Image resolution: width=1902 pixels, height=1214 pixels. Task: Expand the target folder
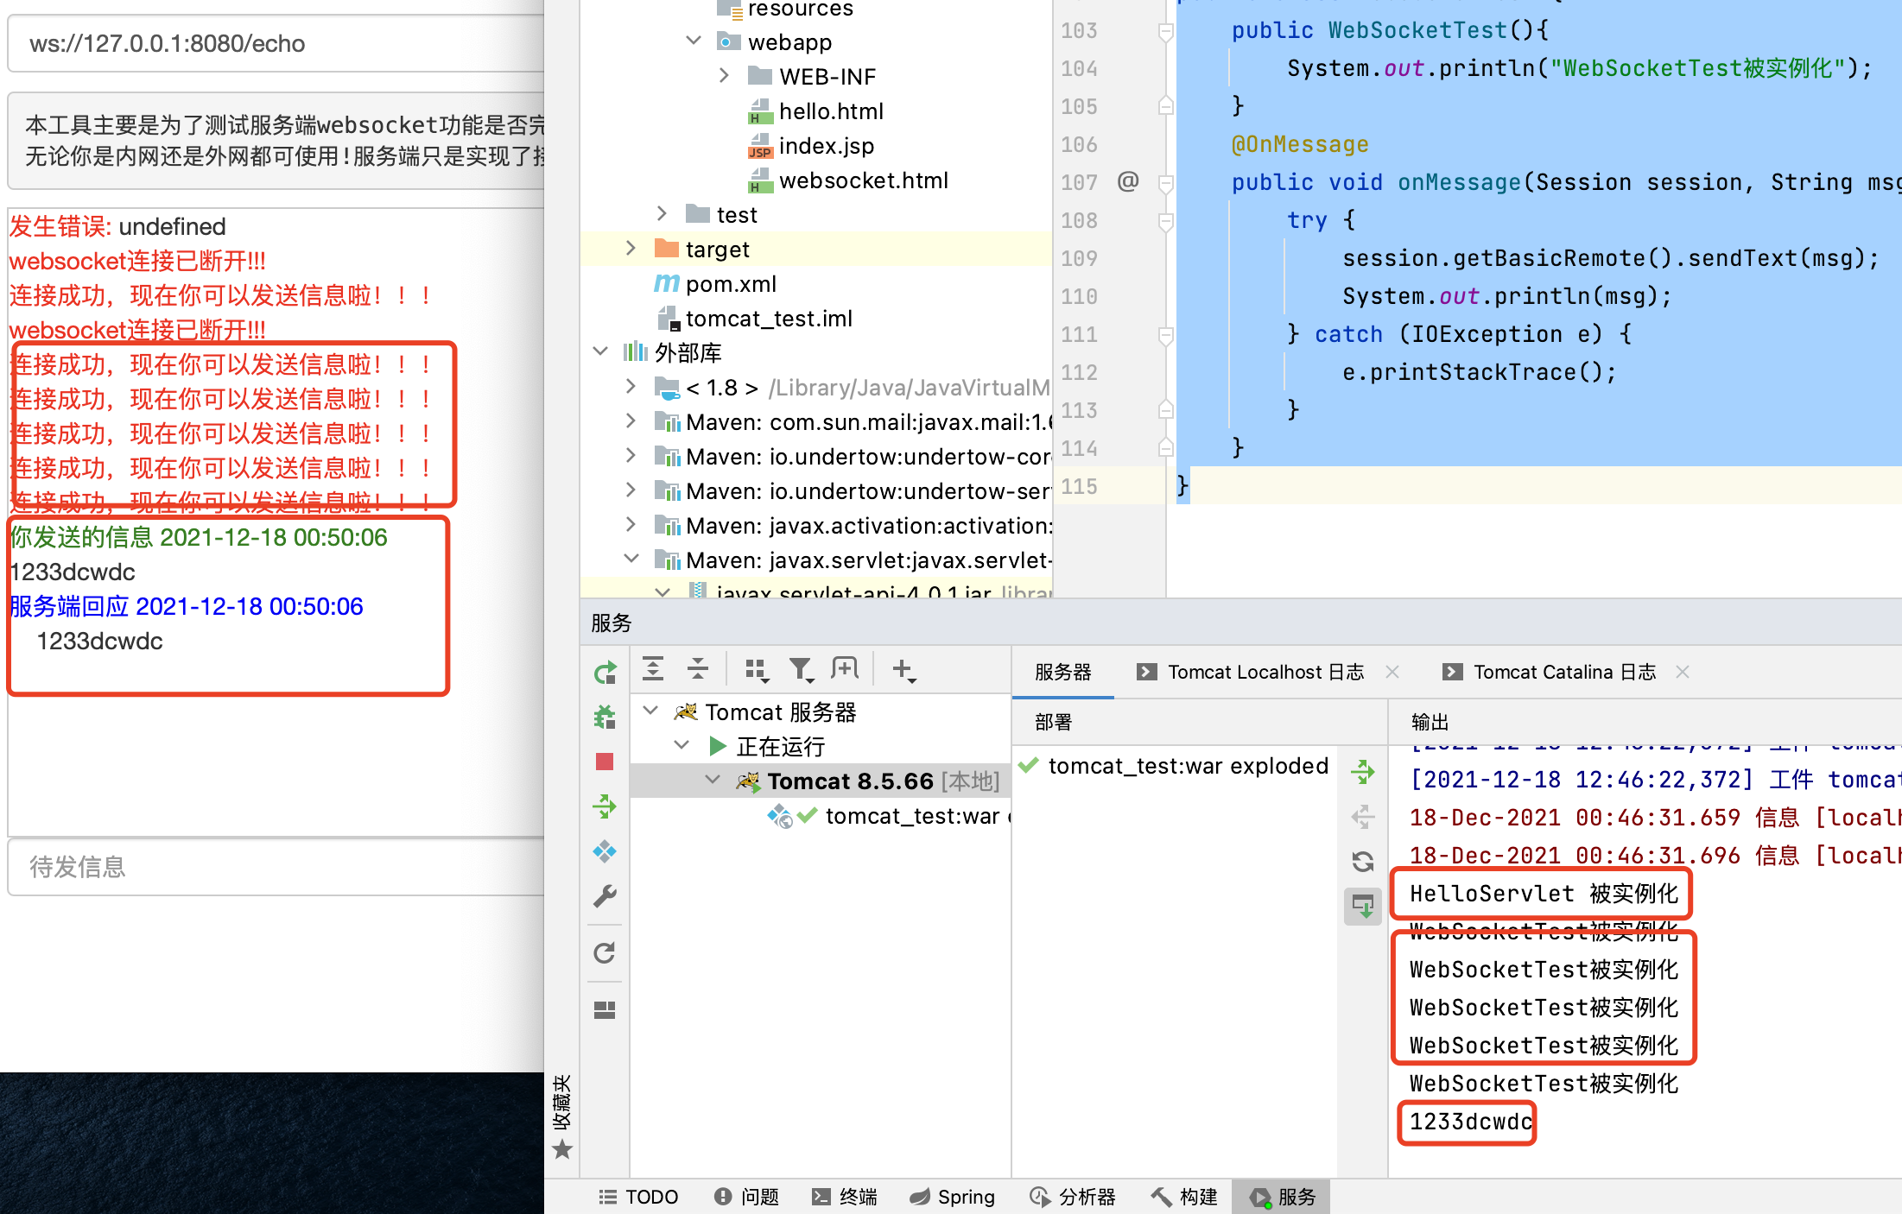(631, 249)
